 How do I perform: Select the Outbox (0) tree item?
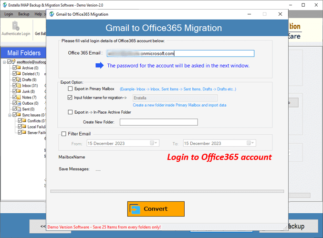(30, 103)
